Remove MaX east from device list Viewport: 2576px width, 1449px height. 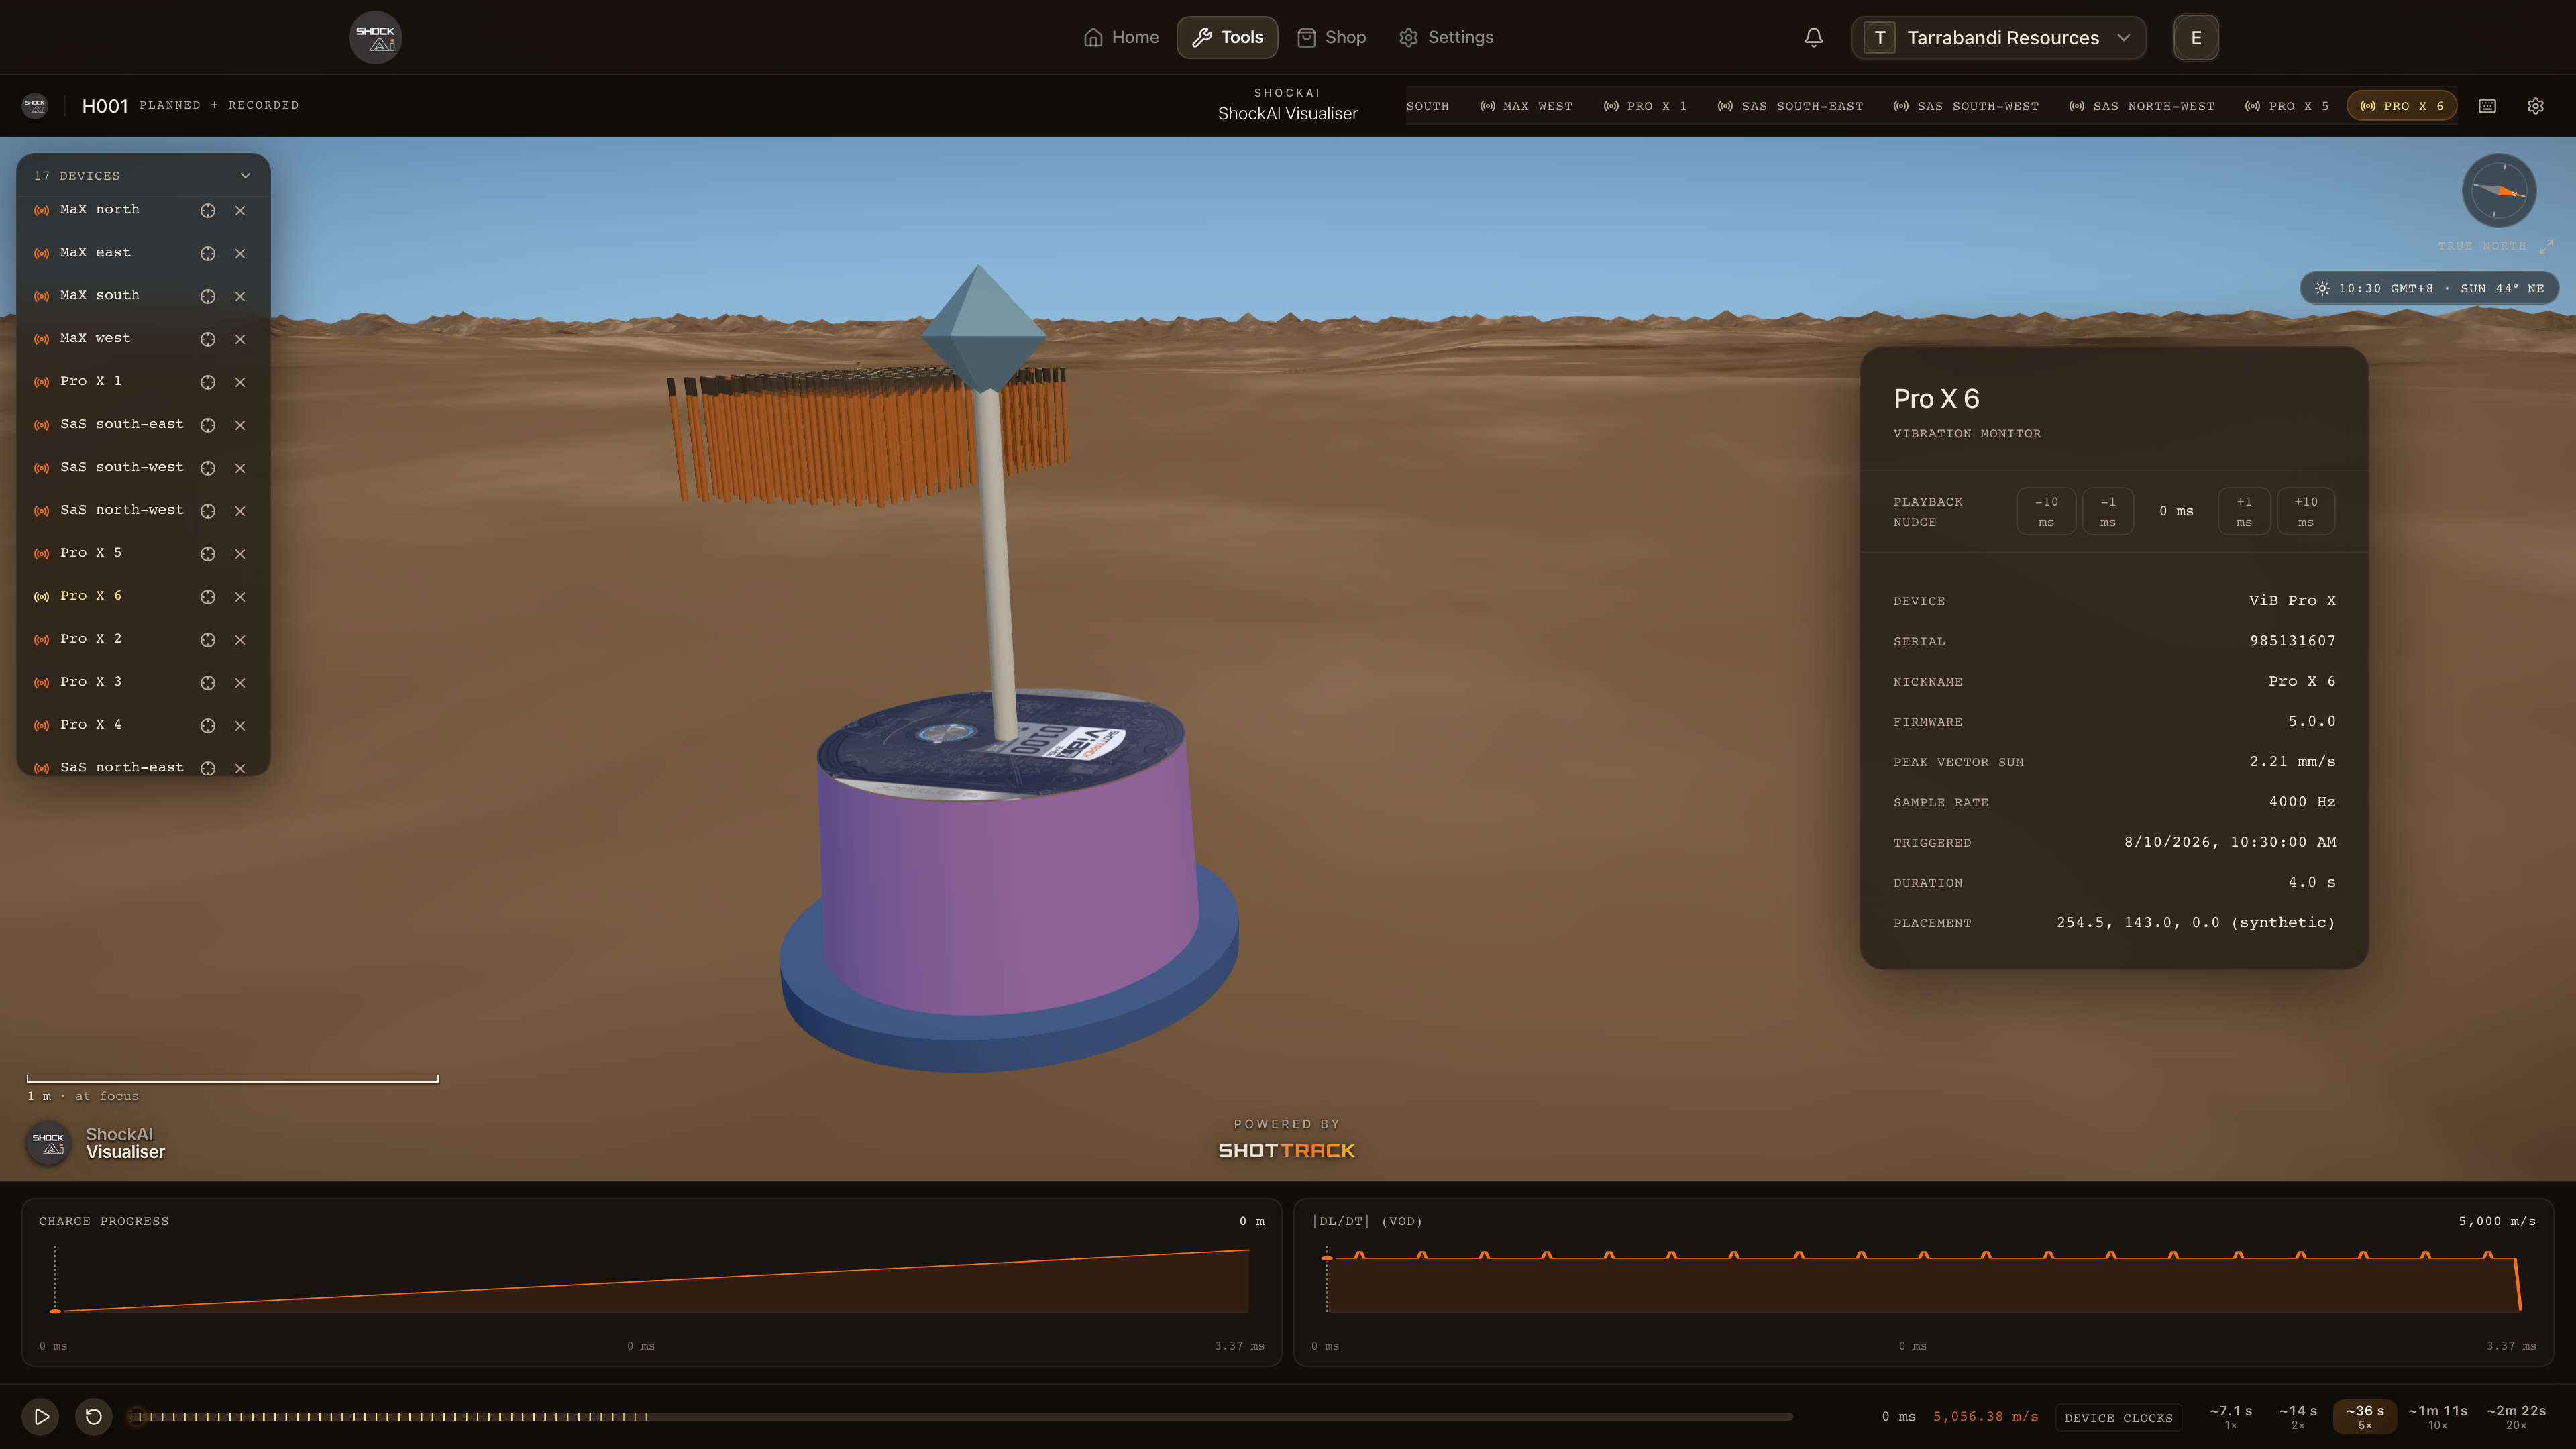click(240, 253)
